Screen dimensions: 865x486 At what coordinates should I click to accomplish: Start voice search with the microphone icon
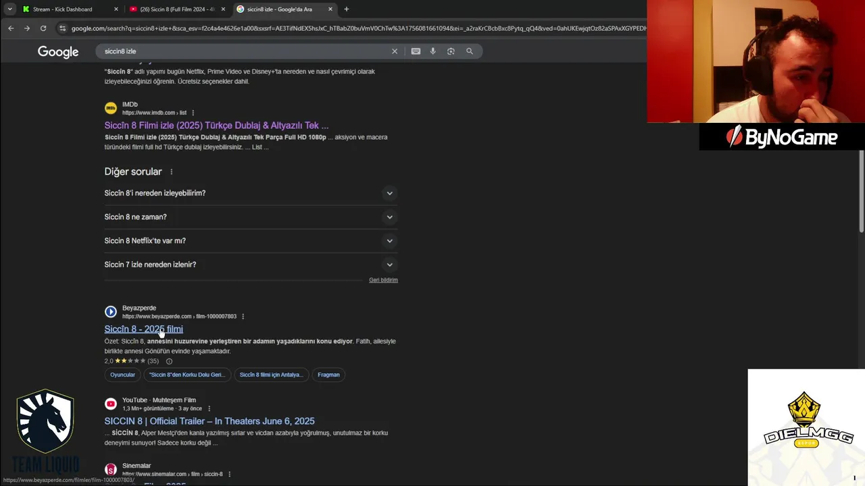(x=433, y=51)
